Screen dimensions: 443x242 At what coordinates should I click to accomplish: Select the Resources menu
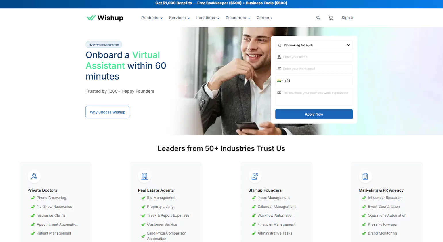[x=238, y=18]
